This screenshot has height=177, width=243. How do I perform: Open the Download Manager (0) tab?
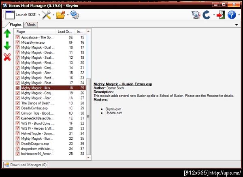pyautogui.click(x=26, y=164)
